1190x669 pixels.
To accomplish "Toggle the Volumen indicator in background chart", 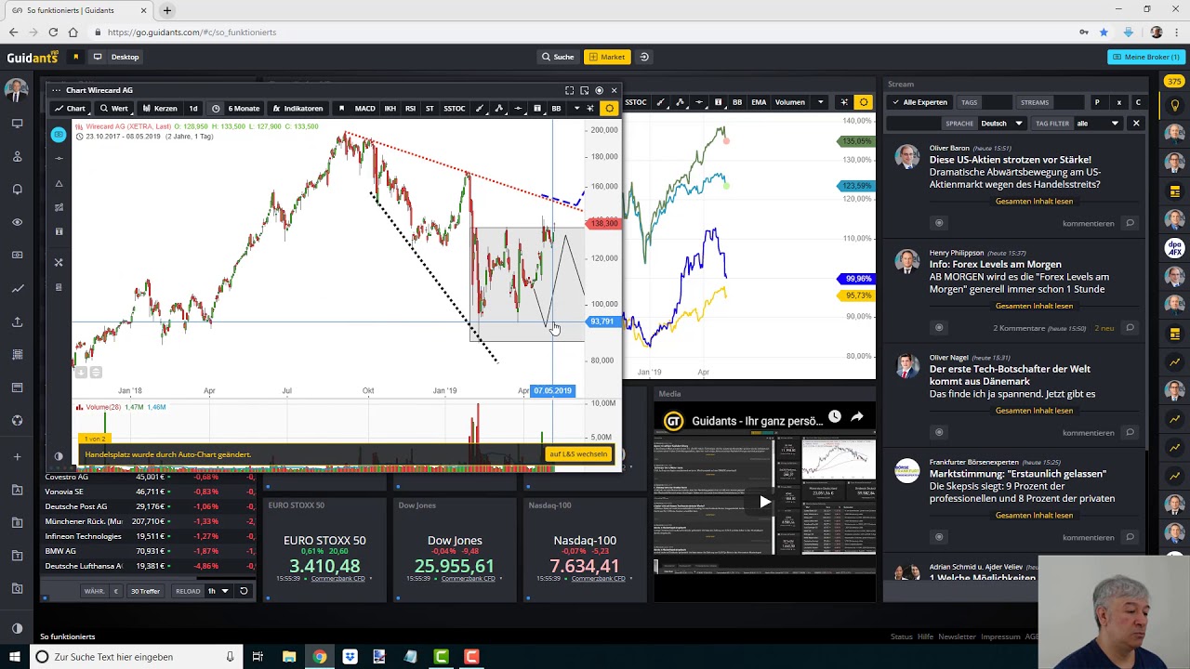I will (x=789, y=102).
